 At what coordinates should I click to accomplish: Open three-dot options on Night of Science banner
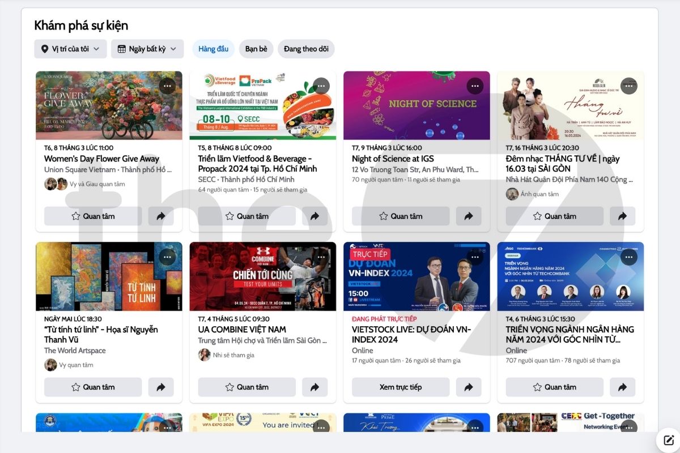[475, 86]
